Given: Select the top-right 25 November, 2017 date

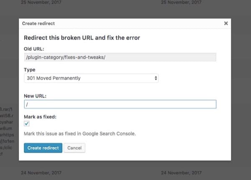Looking at the screenshot, I should 181,3.
